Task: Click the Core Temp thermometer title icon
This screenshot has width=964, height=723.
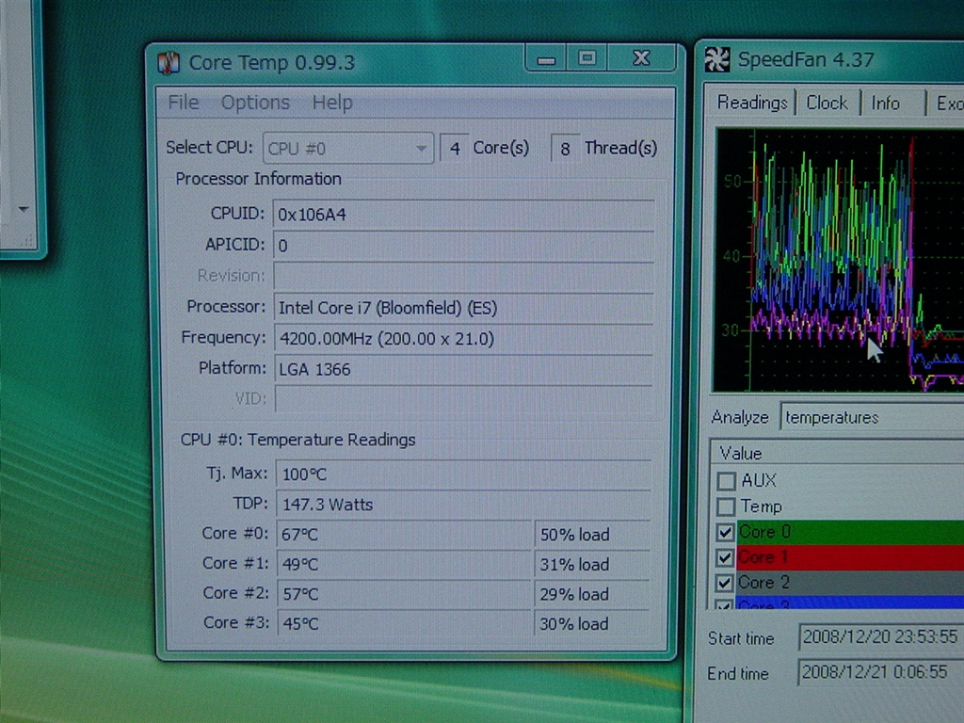Action: click(x=169, y=63)
